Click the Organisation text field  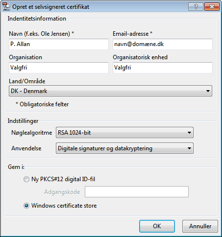(x=59, y=68)
